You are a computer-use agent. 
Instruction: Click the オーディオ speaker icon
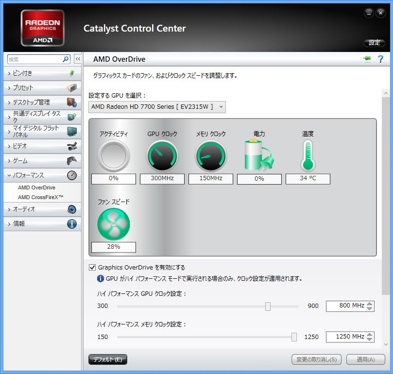[72, 209]
